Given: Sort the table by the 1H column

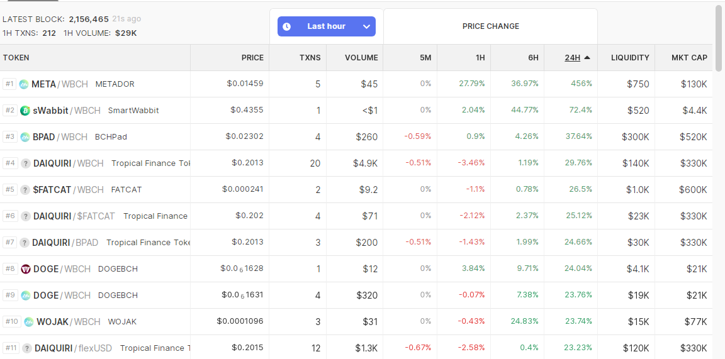Looking at the screenshot, I should coord(480,58).
